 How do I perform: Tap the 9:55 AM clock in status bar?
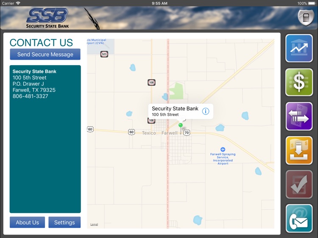coord(159,3)
